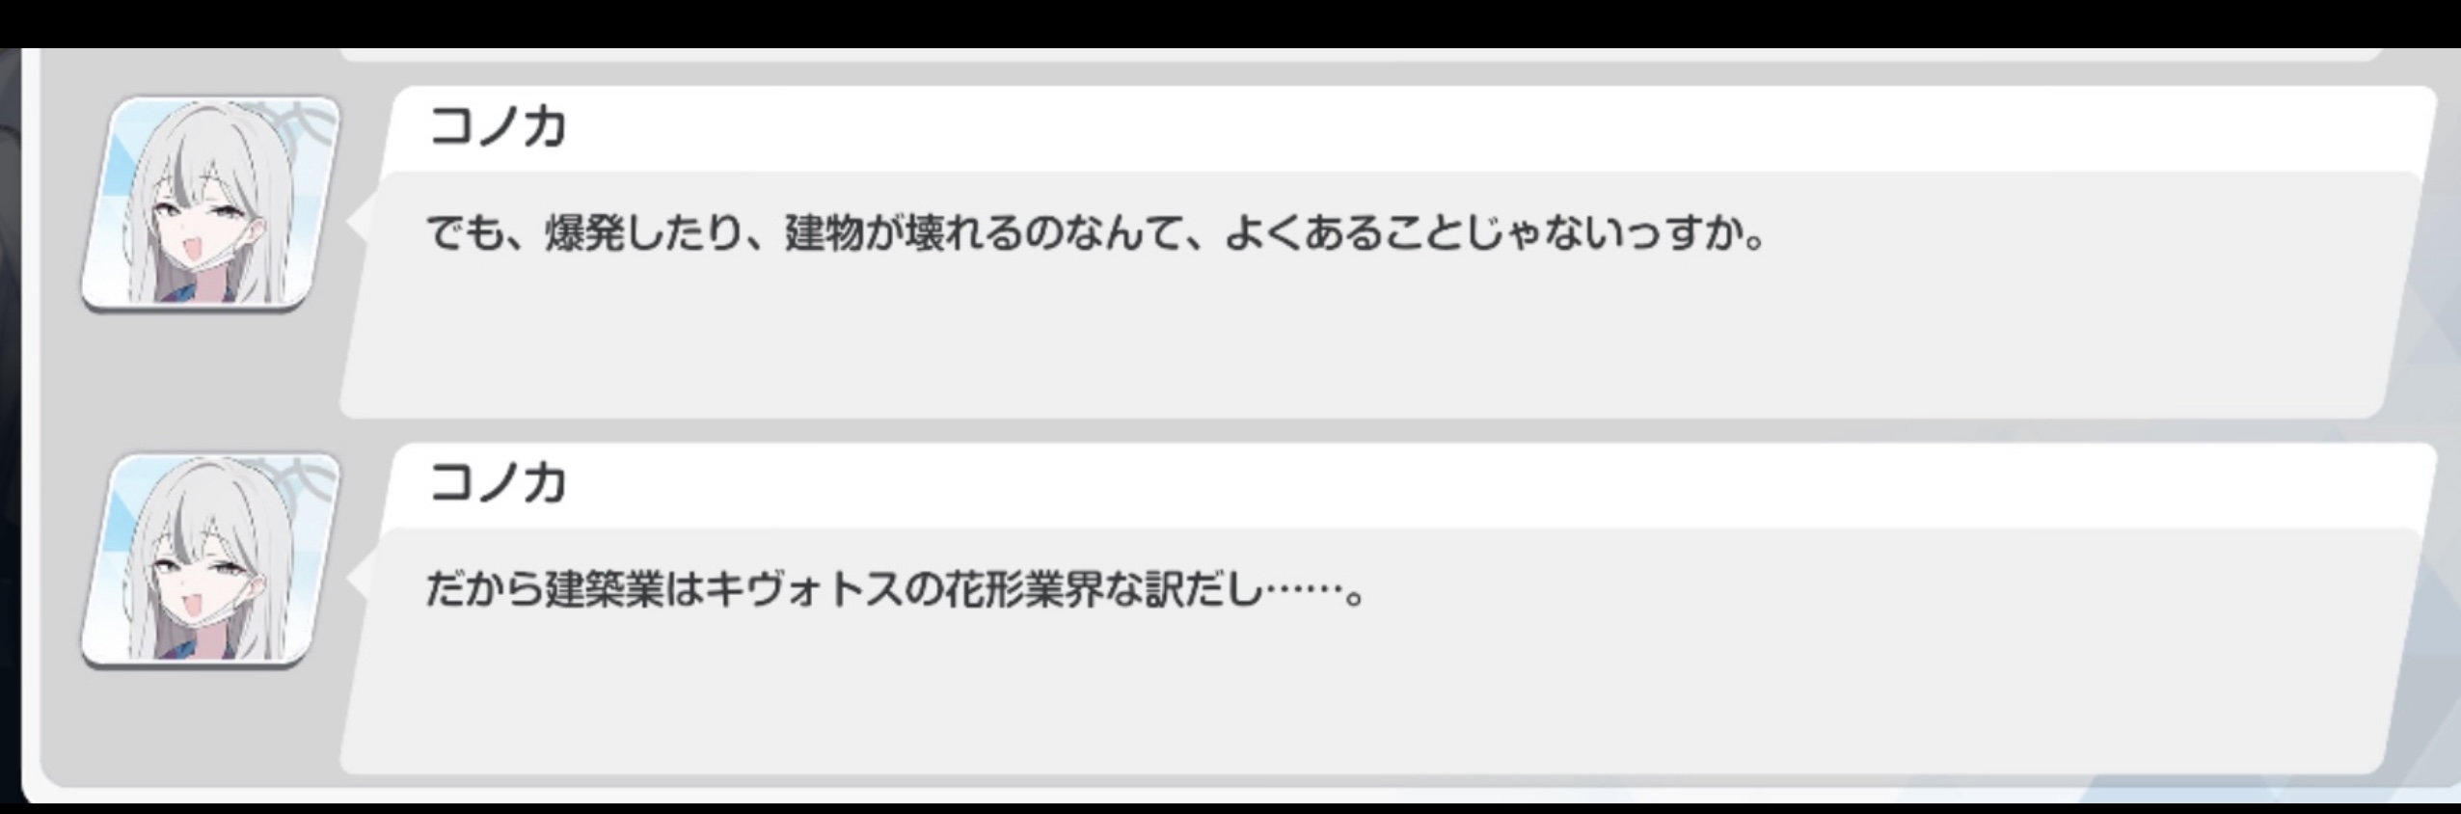Click the speech bubble tail pointing at the first avatar
2461x814 pixels.
(357, 221)
